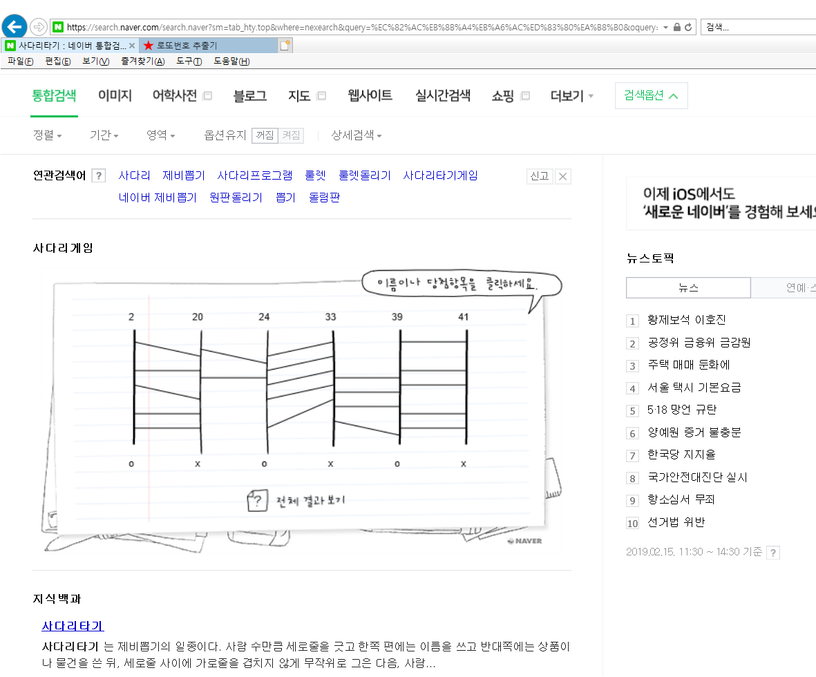This screenshot has height=677, width=816.
Task: Turn 옵션유지 on with 켜짐
Action: click(x=291, y=135)
